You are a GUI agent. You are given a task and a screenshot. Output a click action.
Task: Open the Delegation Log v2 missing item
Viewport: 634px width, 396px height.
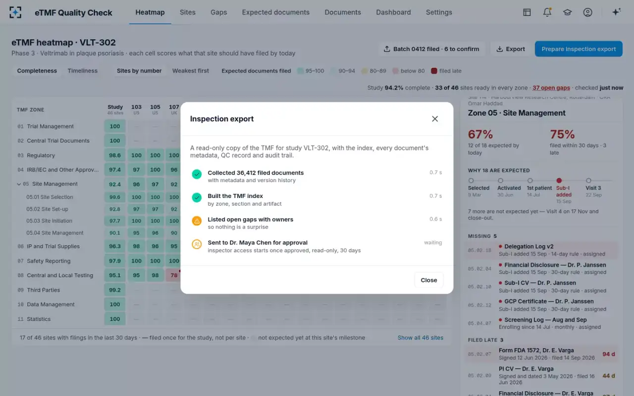click(x=542, y=250)
